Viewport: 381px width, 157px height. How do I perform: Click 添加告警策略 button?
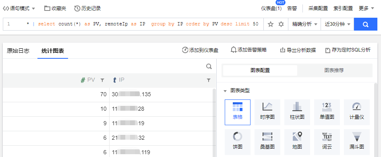[248, 50]
